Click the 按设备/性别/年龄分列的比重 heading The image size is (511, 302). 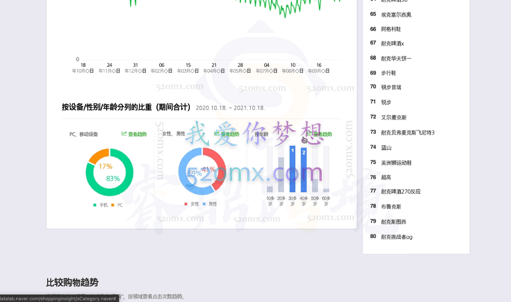pos(126,107)
